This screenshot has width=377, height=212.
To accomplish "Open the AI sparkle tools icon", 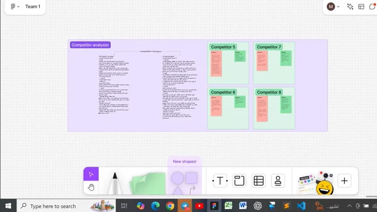I will point(350,7).
